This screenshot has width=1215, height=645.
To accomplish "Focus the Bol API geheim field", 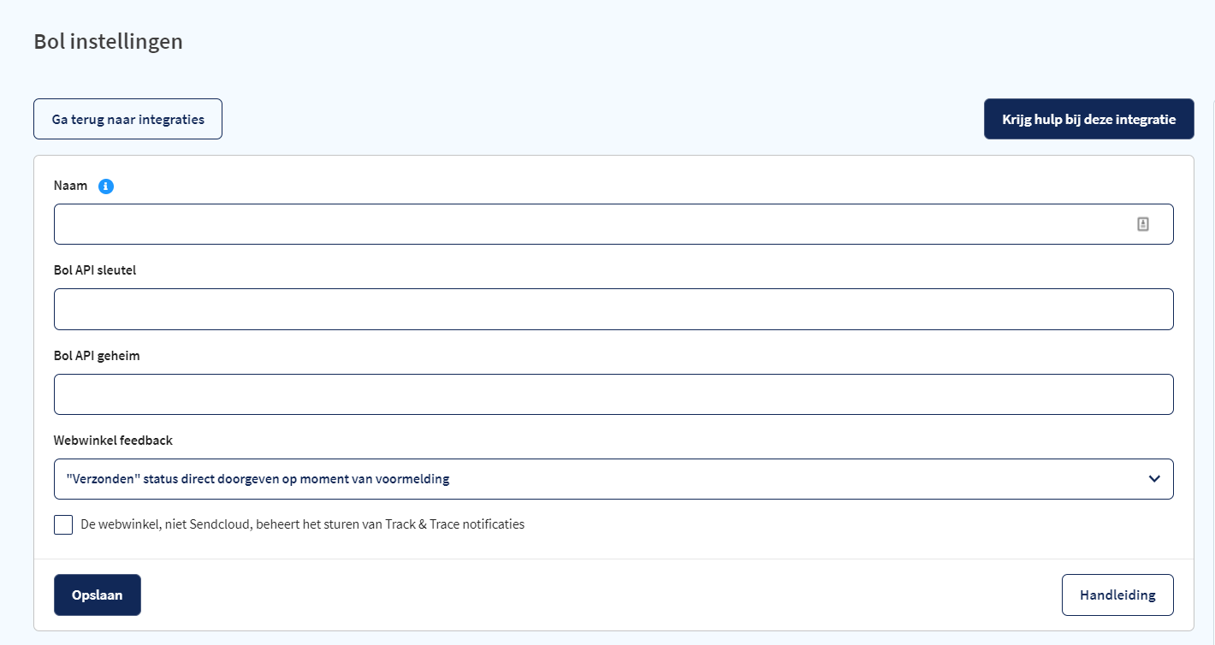I will point(613,394).
